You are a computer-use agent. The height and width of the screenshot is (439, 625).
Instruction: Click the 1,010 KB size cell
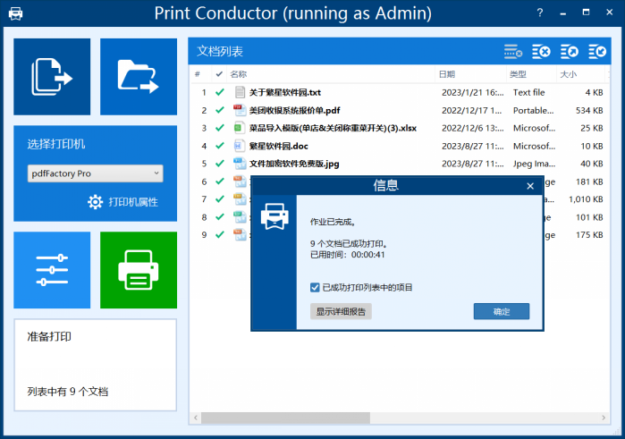[x=586, y=199]
